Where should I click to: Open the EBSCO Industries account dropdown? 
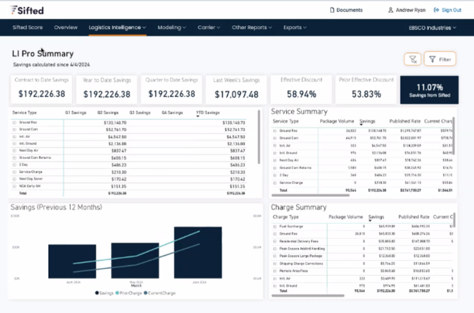[x=433, y=27]
